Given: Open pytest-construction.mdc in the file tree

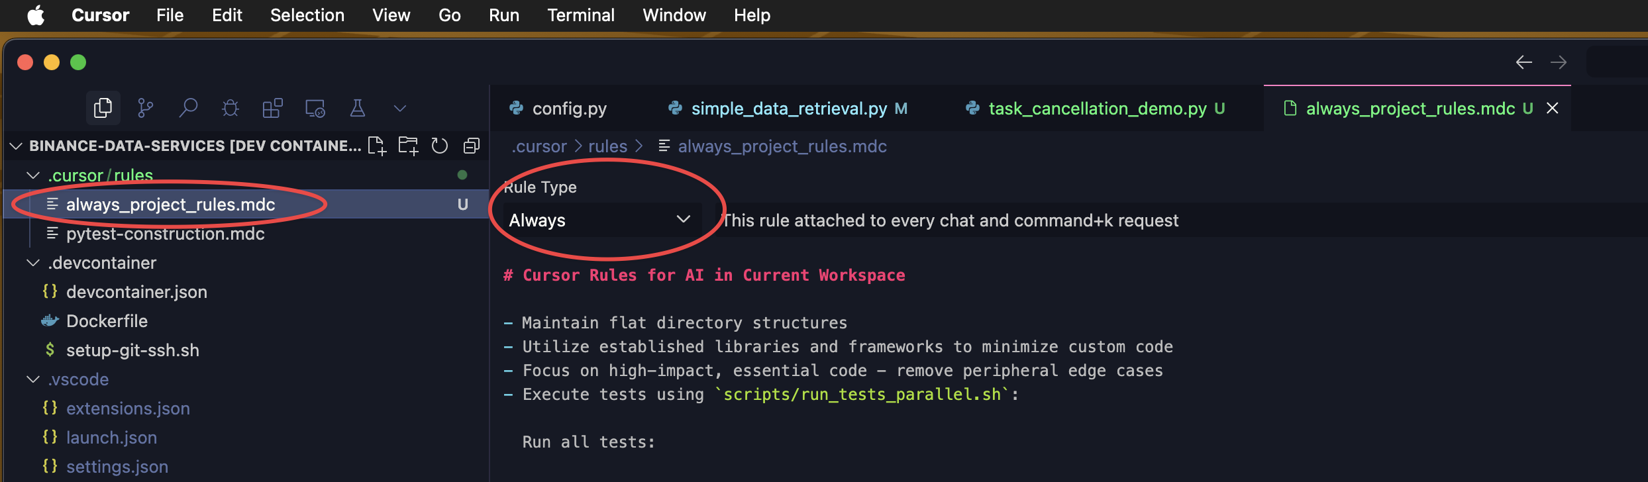Looking at the screenshot, I should pyautogui.click(x=165, y=234).
